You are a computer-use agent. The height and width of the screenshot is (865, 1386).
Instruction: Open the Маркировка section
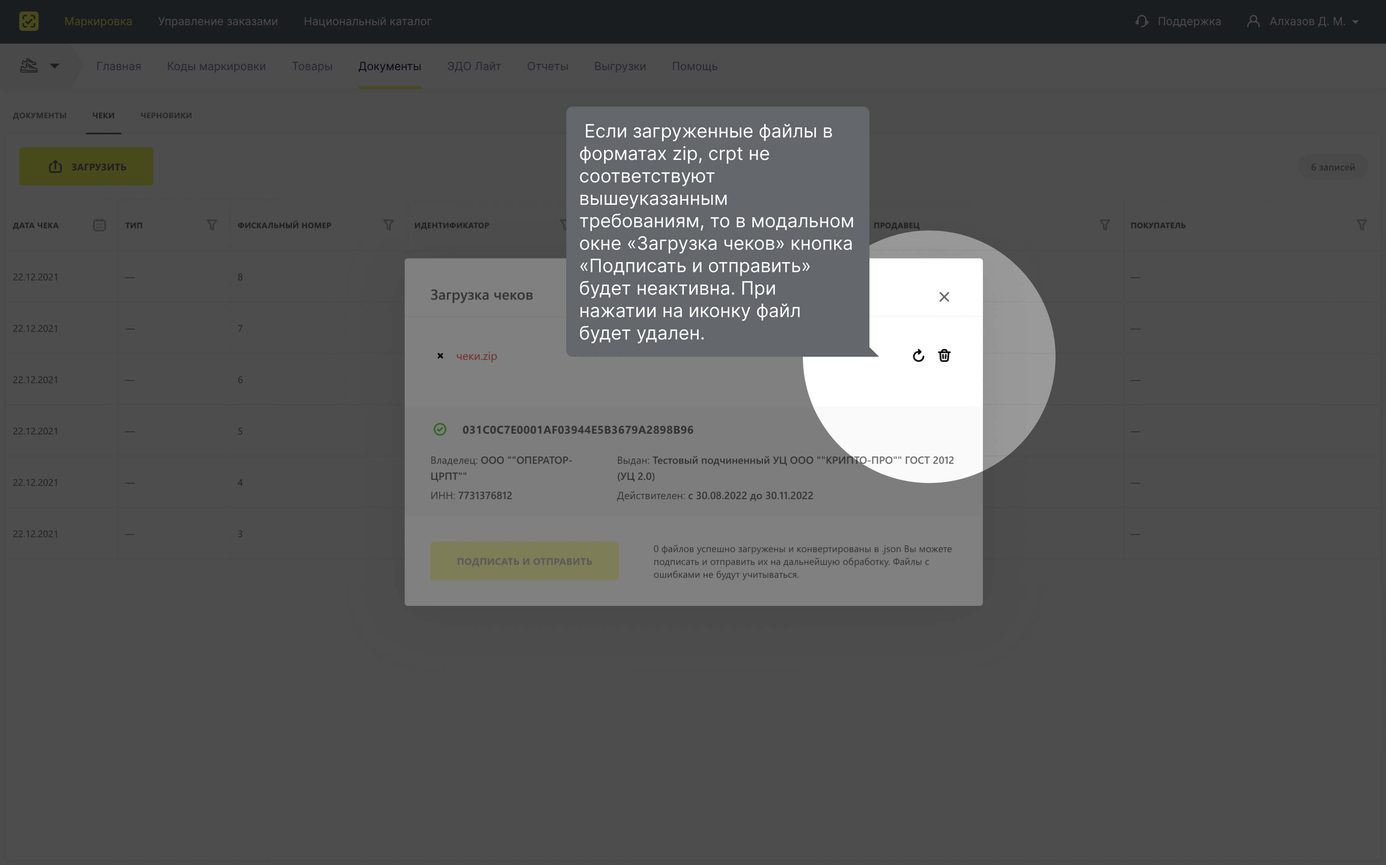coord(98,21)
